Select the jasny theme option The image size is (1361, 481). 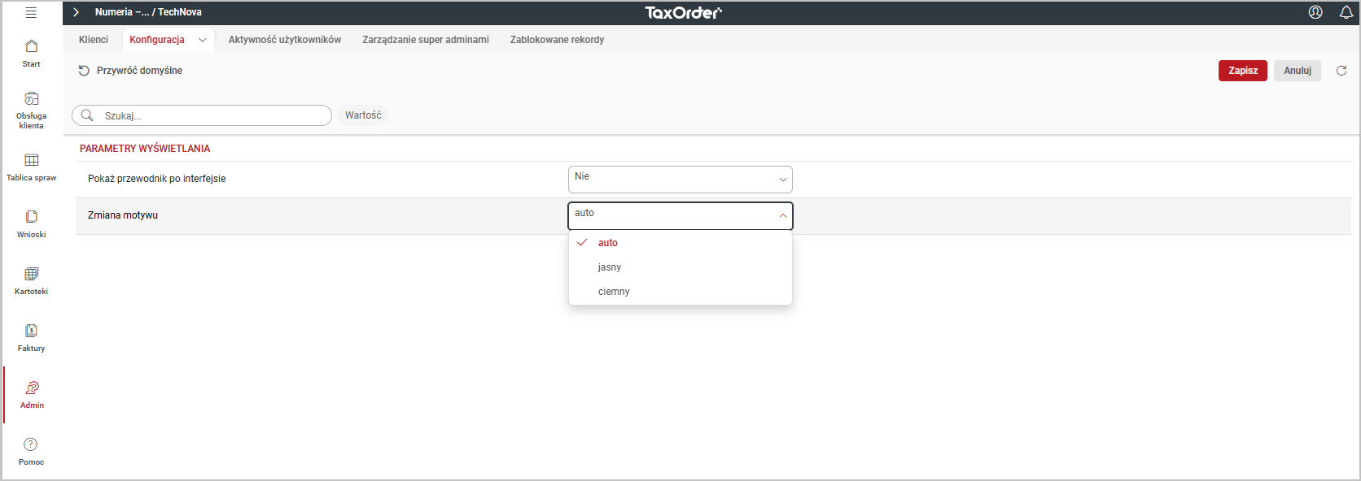(x=610, y=267)
